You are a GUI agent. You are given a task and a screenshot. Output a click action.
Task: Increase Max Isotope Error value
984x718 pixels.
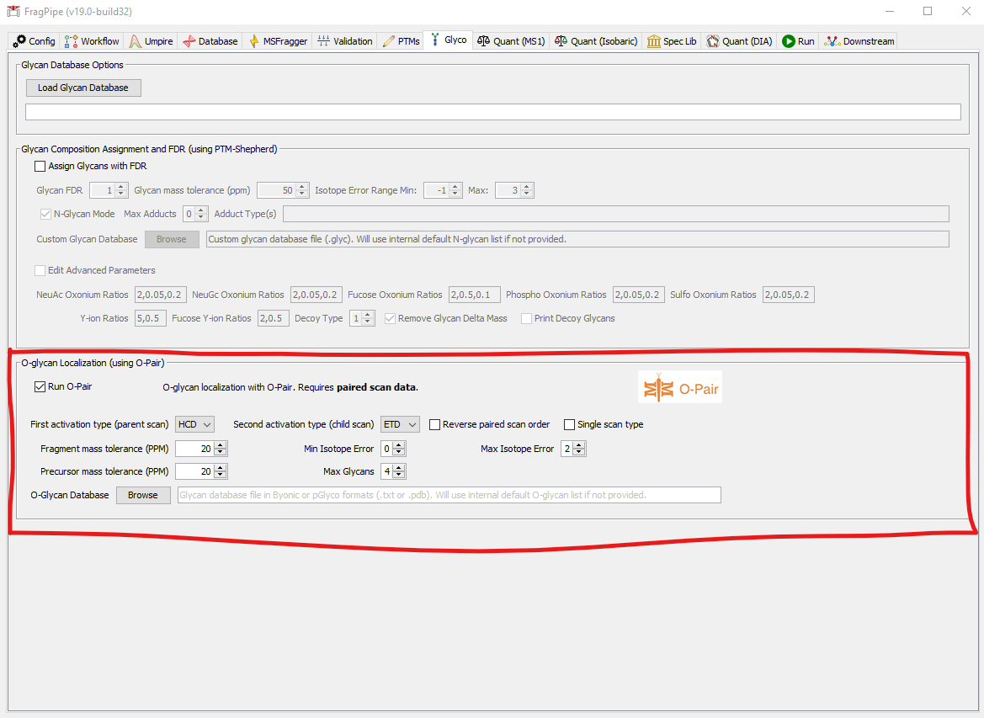pyautogui.click(x=579, y=445)
